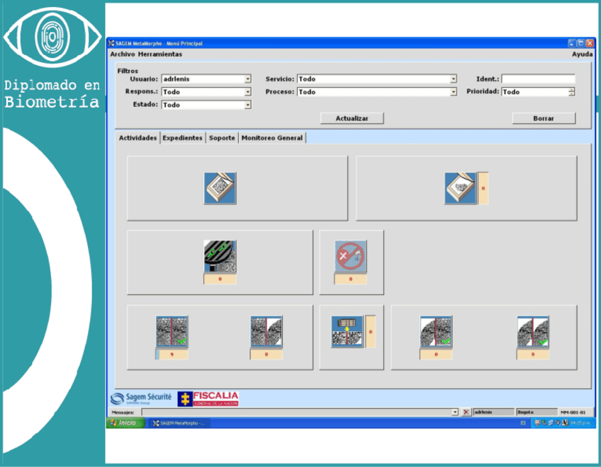Click status bar code MM-001-01

point(573,413)
